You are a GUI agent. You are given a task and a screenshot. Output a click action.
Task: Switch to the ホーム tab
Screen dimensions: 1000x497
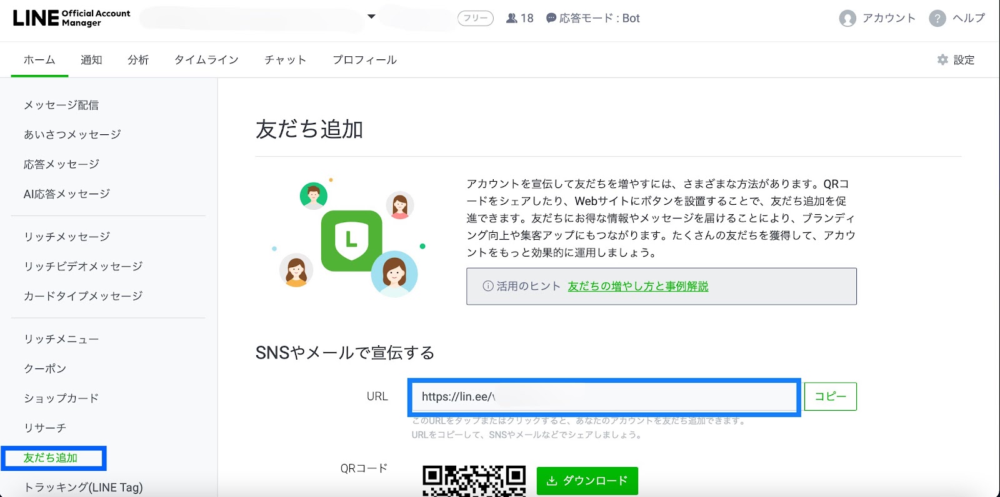click(39, 60)
